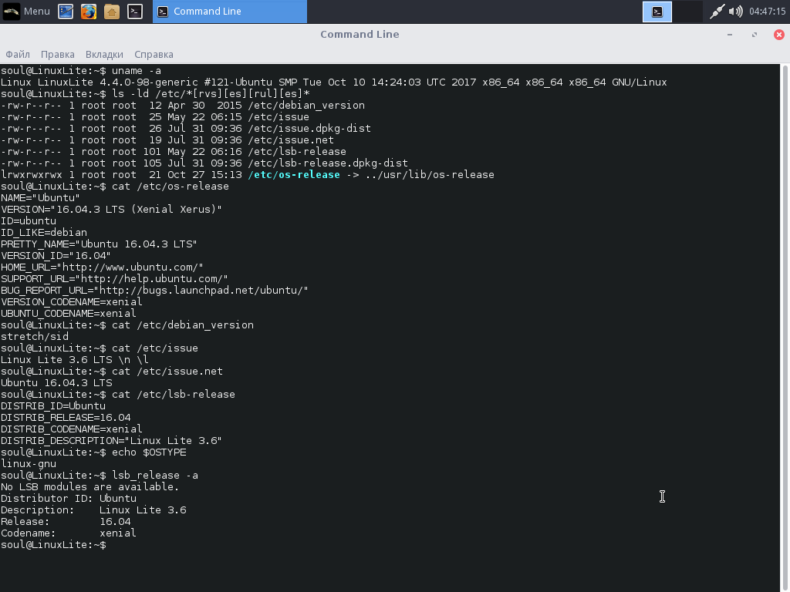Image resolution: width=790 pixels, height=592 pixels.
Task: Click the PRETTY_NAME="Ubuntu 16.04.3 LTS" line
Action: pyautogui.click(x=99, y=244)
